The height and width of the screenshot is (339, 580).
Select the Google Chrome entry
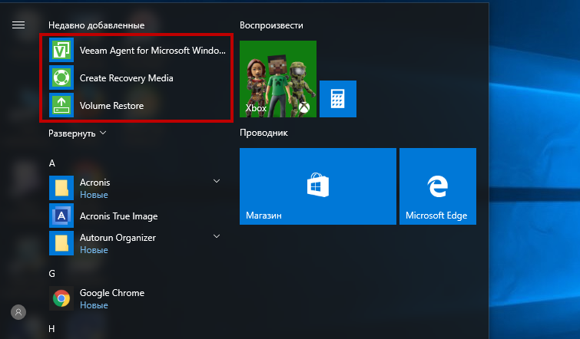tap(138, 298)
